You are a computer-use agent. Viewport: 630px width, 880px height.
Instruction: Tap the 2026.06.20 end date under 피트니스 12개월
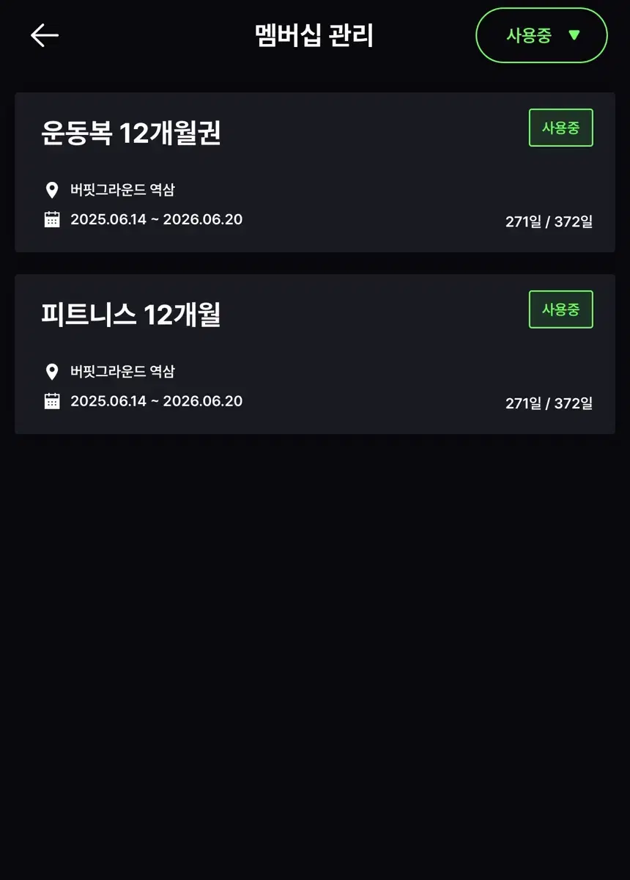point(203,401)
